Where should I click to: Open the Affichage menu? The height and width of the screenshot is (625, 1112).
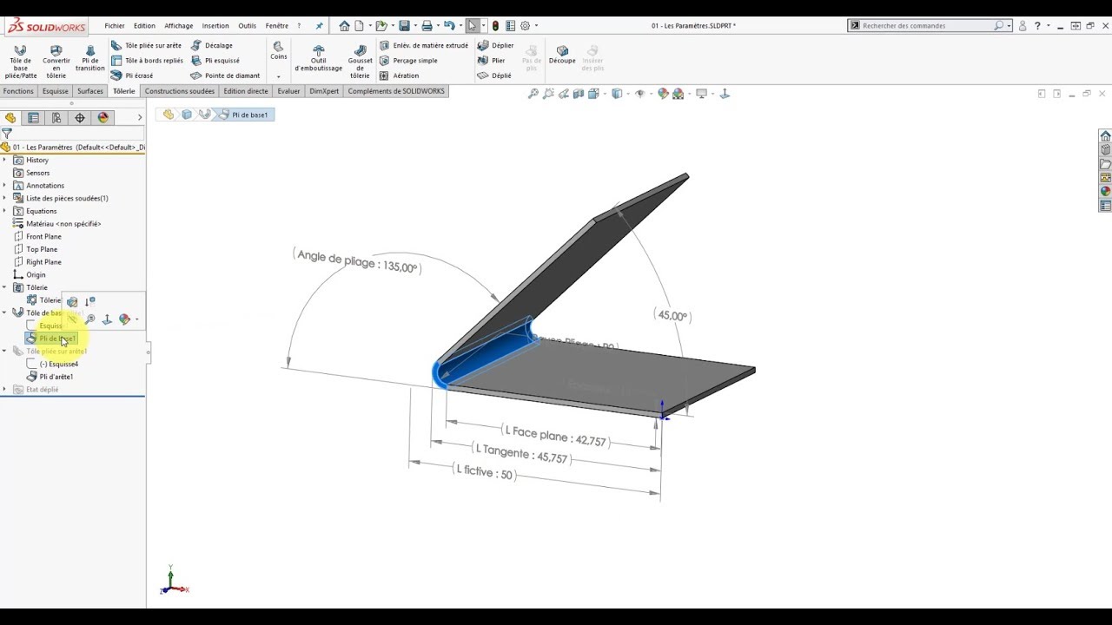179,26
